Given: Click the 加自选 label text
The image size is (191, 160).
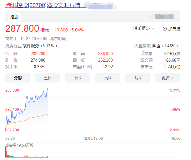Looking at the screenshot, I should pos(174,29).
